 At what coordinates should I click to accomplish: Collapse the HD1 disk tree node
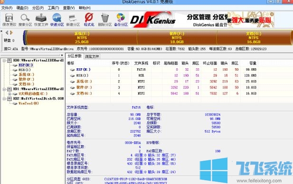4,89
